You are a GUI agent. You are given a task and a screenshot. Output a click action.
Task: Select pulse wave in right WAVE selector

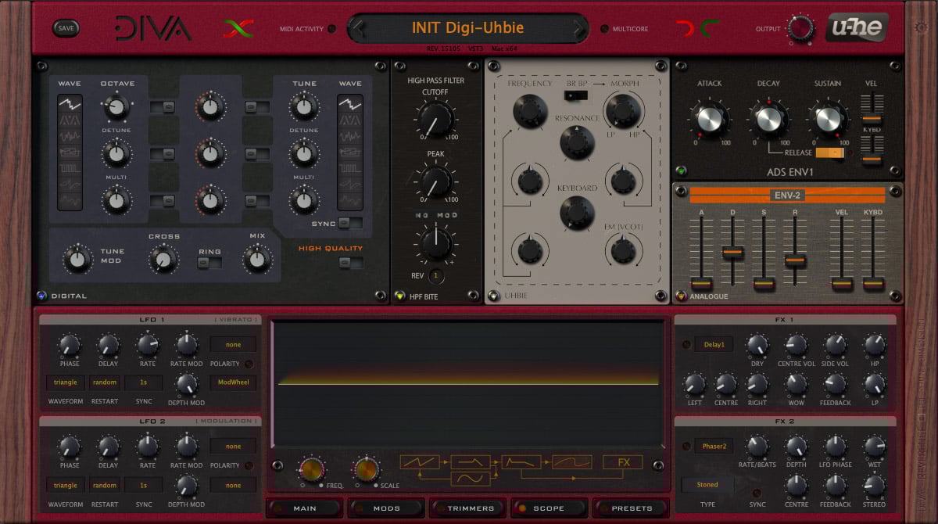[350, 167]
